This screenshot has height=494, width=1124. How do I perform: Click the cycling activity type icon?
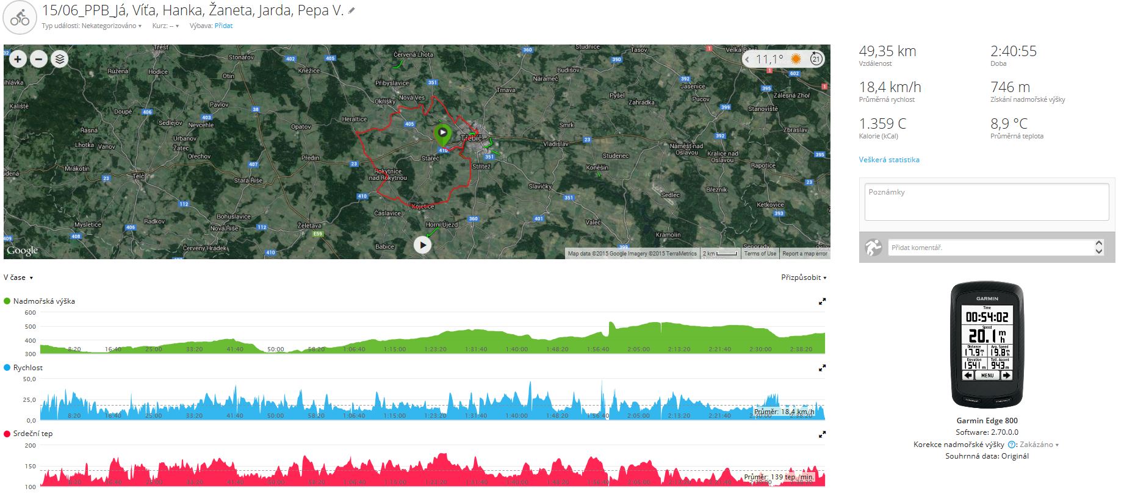[x=20, y=19]
